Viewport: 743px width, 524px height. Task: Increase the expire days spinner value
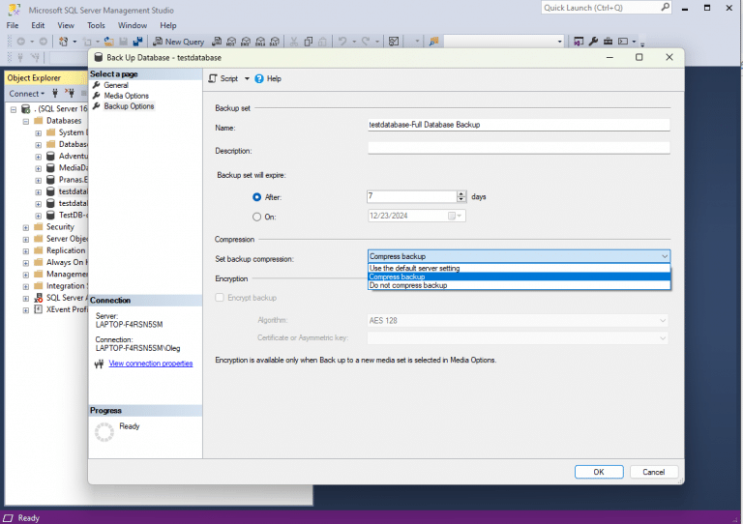(461, 193)
